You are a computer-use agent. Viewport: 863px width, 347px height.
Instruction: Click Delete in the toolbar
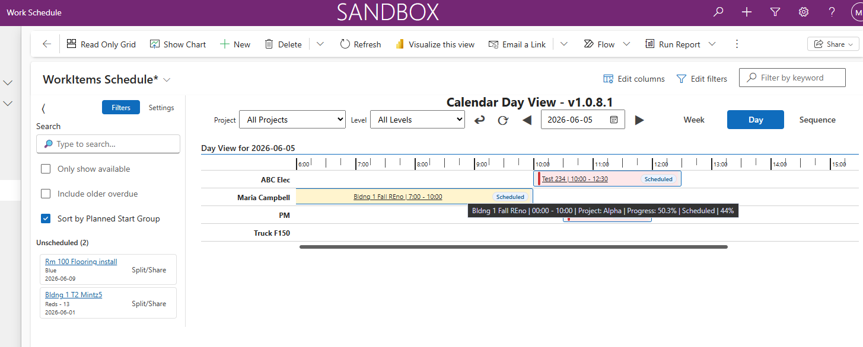pyautogui.click(x=283, y=44)
